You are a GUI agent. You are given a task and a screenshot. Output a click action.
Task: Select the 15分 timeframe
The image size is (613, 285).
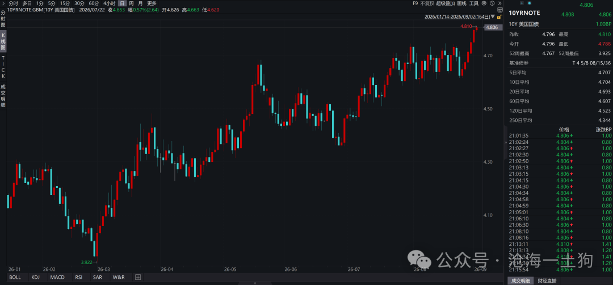(65, 3)
